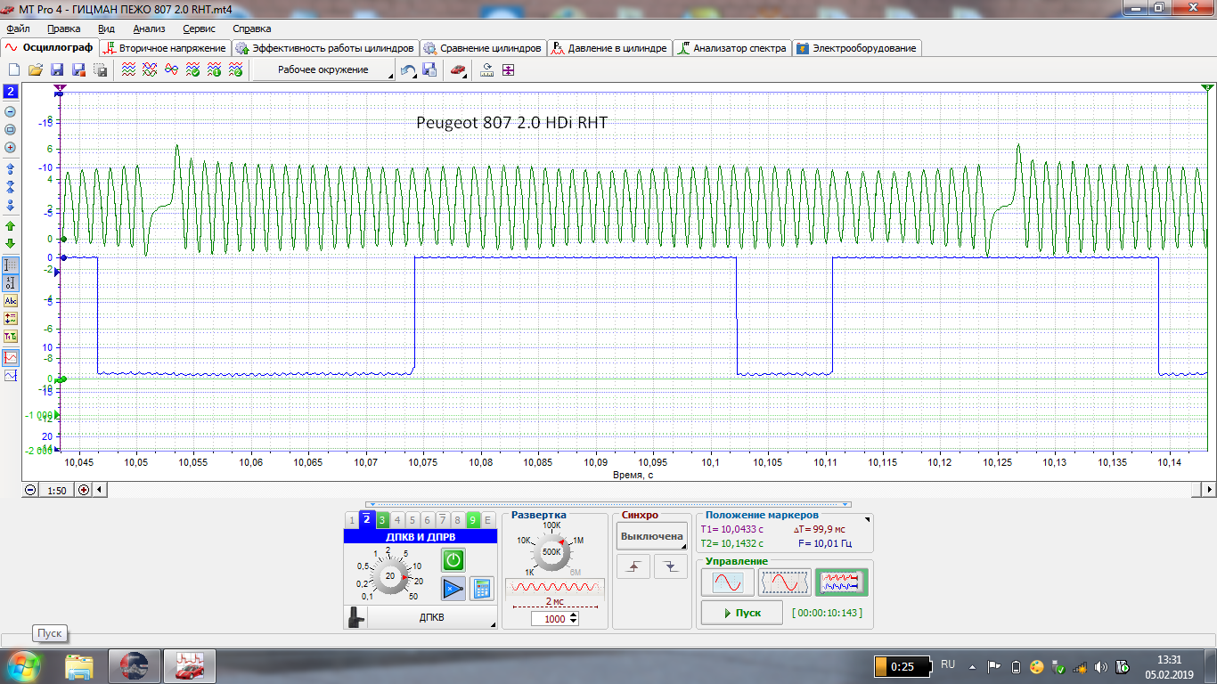Move trace up with green up arrow
Viewport: 1217px width, 684px height.
[x=11, y=226]
